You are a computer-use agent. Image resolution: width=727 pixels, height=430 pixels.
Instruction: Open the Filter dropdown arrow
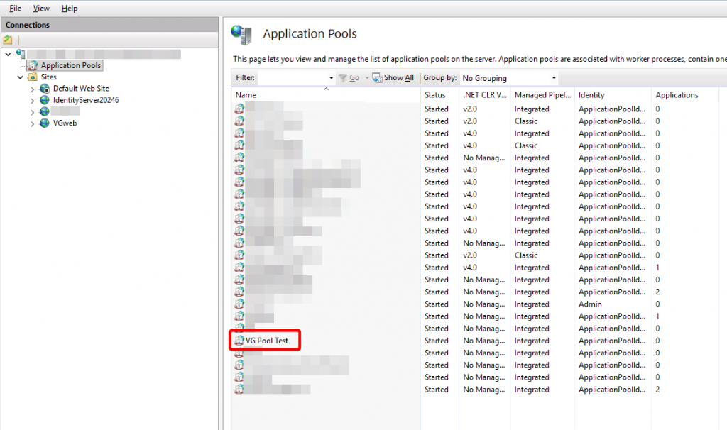pos(331,78)
